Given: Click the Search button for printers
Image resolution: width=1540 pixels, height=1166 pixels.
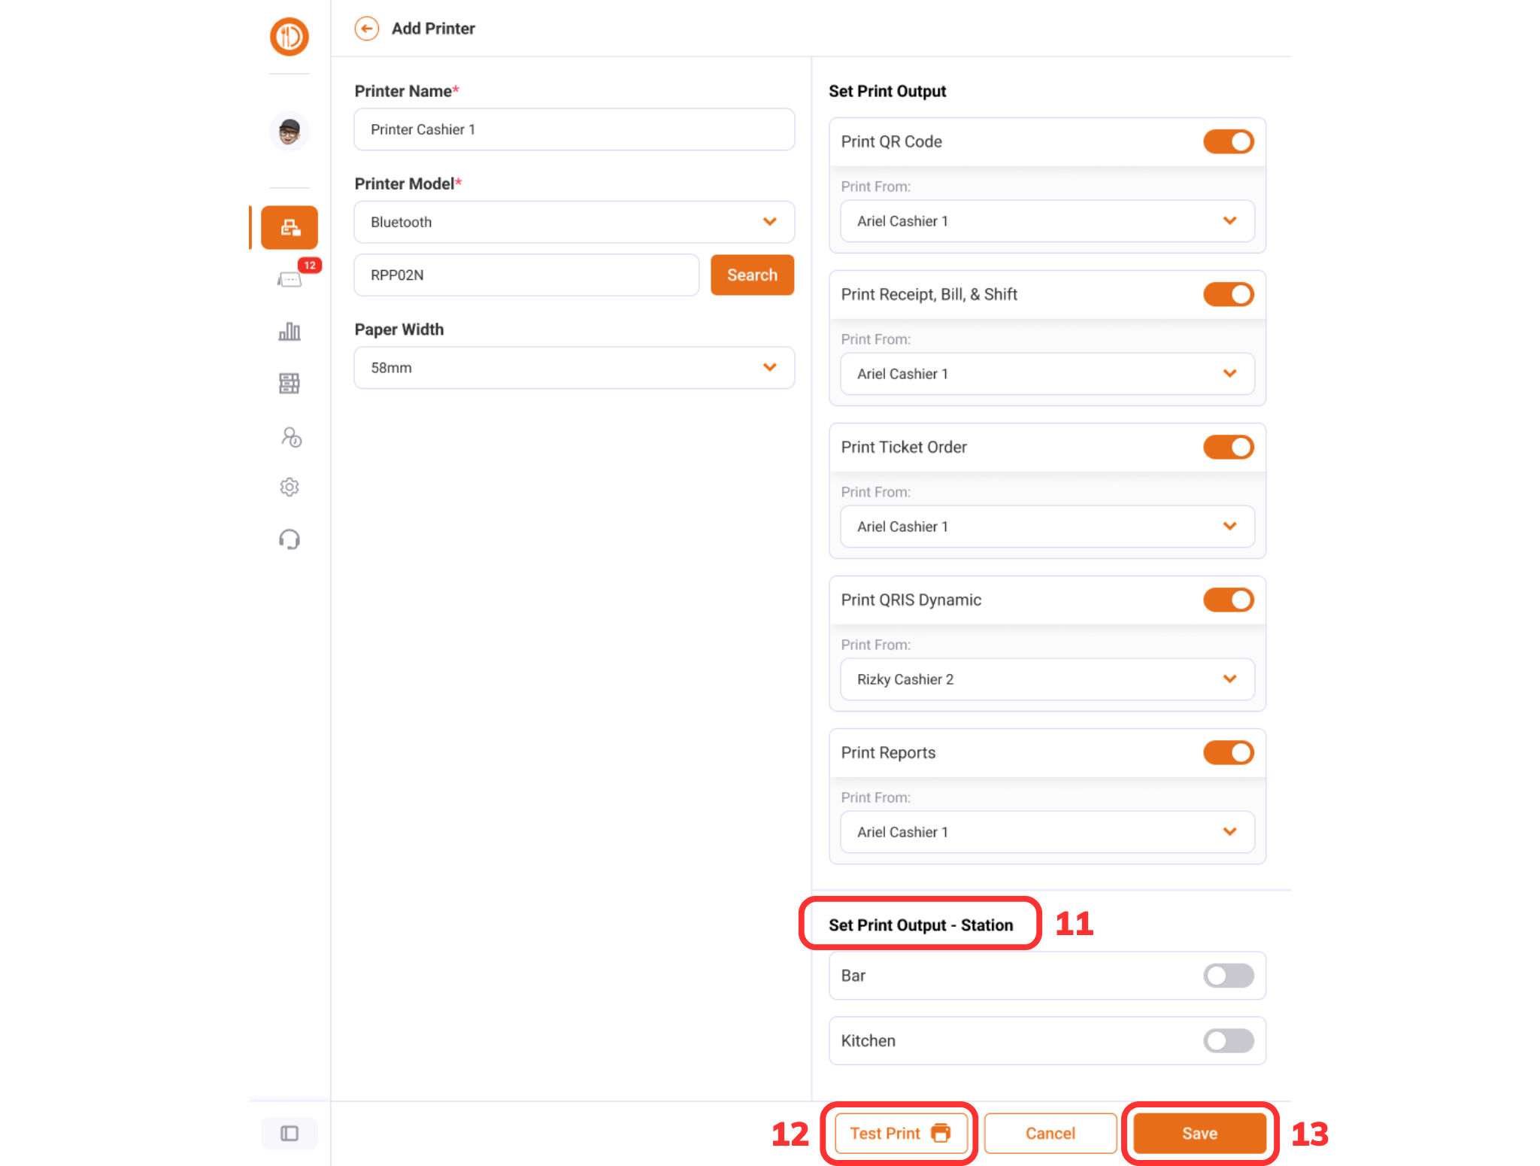Looking at the screenshot, I should (752, 275).
